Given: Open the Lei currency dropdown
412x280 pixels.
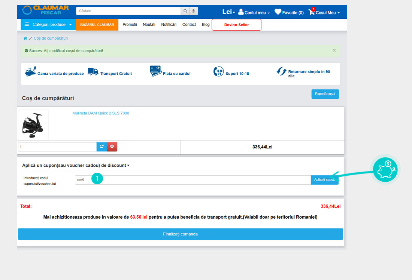Looking at the screenshot, I should coord(228,12).
